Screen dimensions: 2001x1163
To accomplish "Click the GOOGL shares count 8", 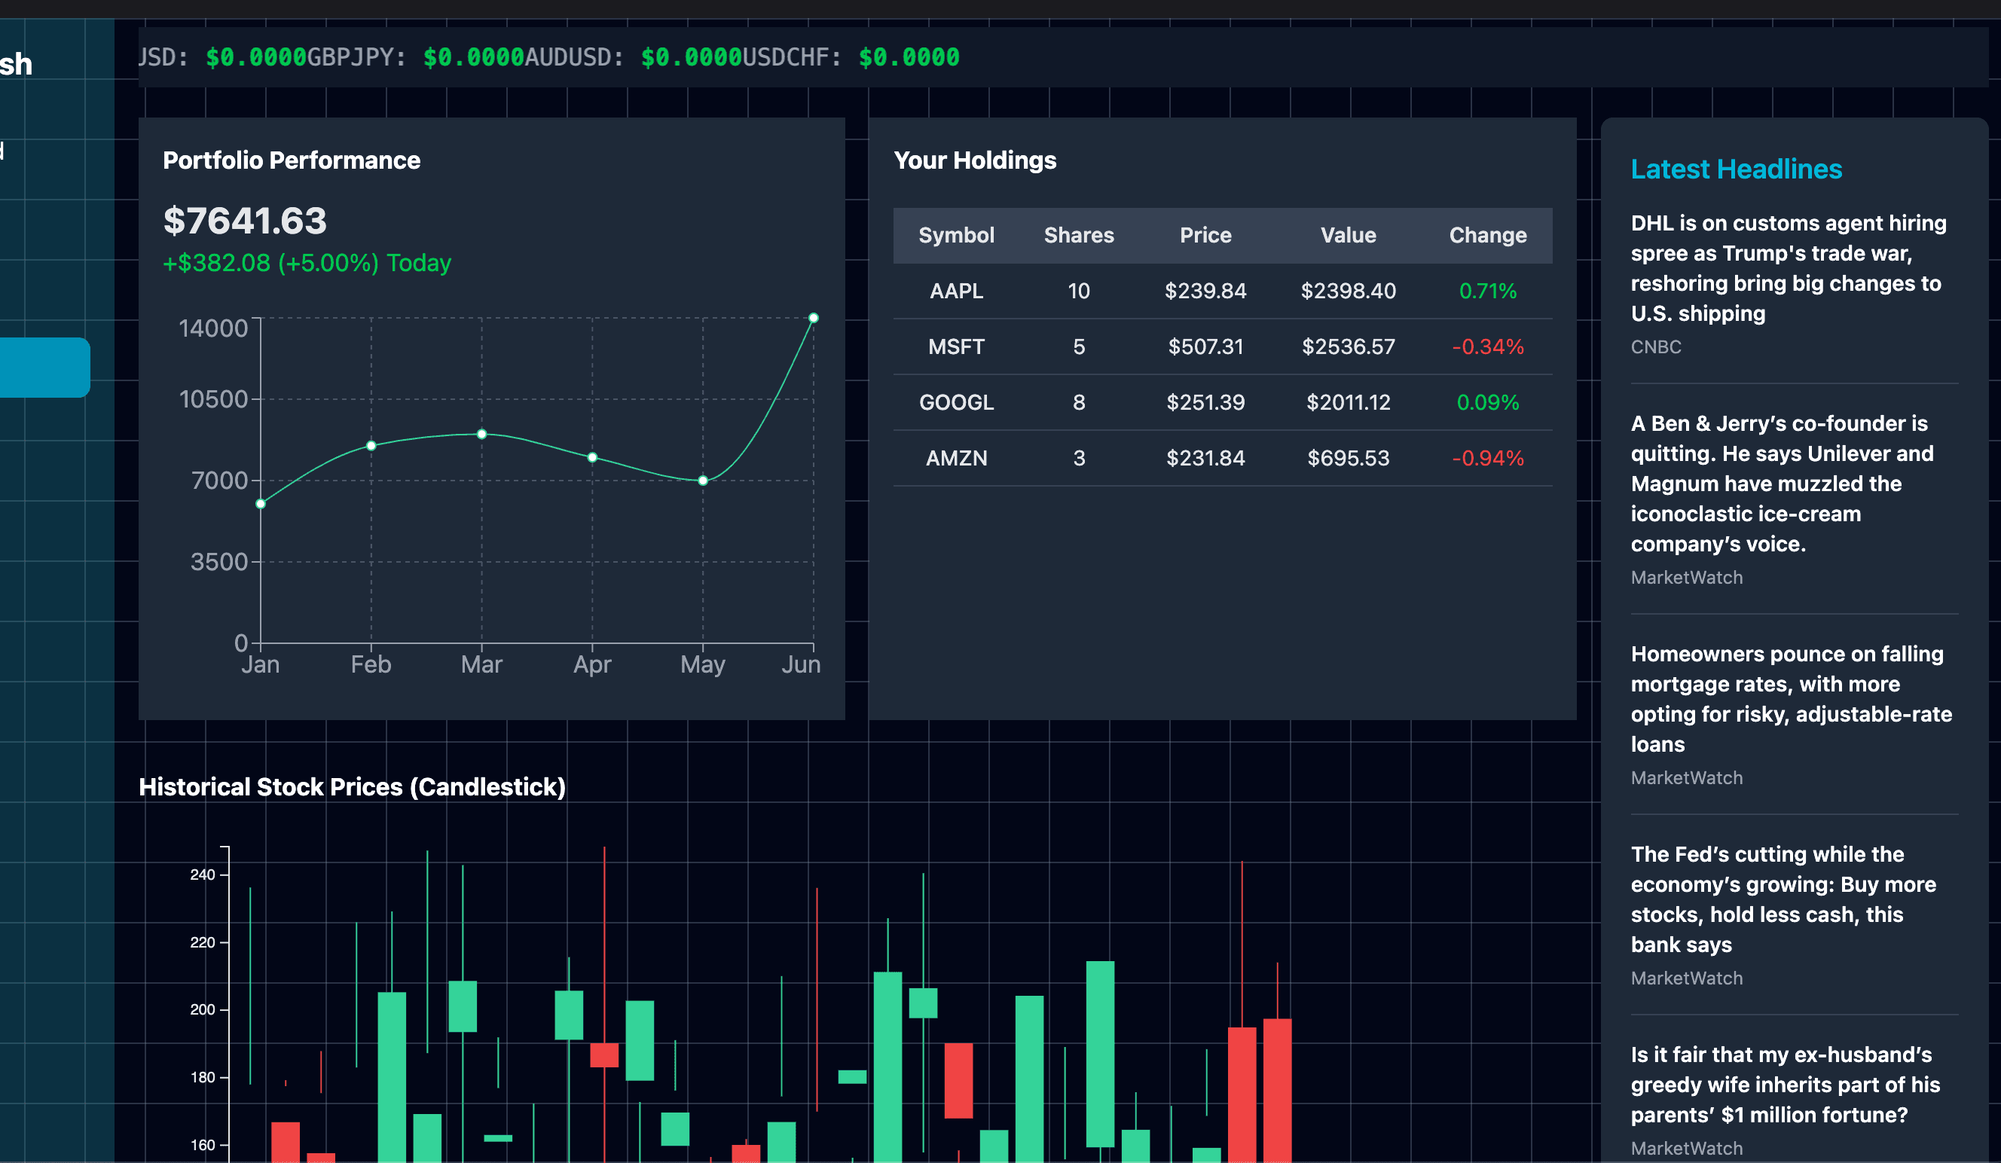I will coord(1078,401).
